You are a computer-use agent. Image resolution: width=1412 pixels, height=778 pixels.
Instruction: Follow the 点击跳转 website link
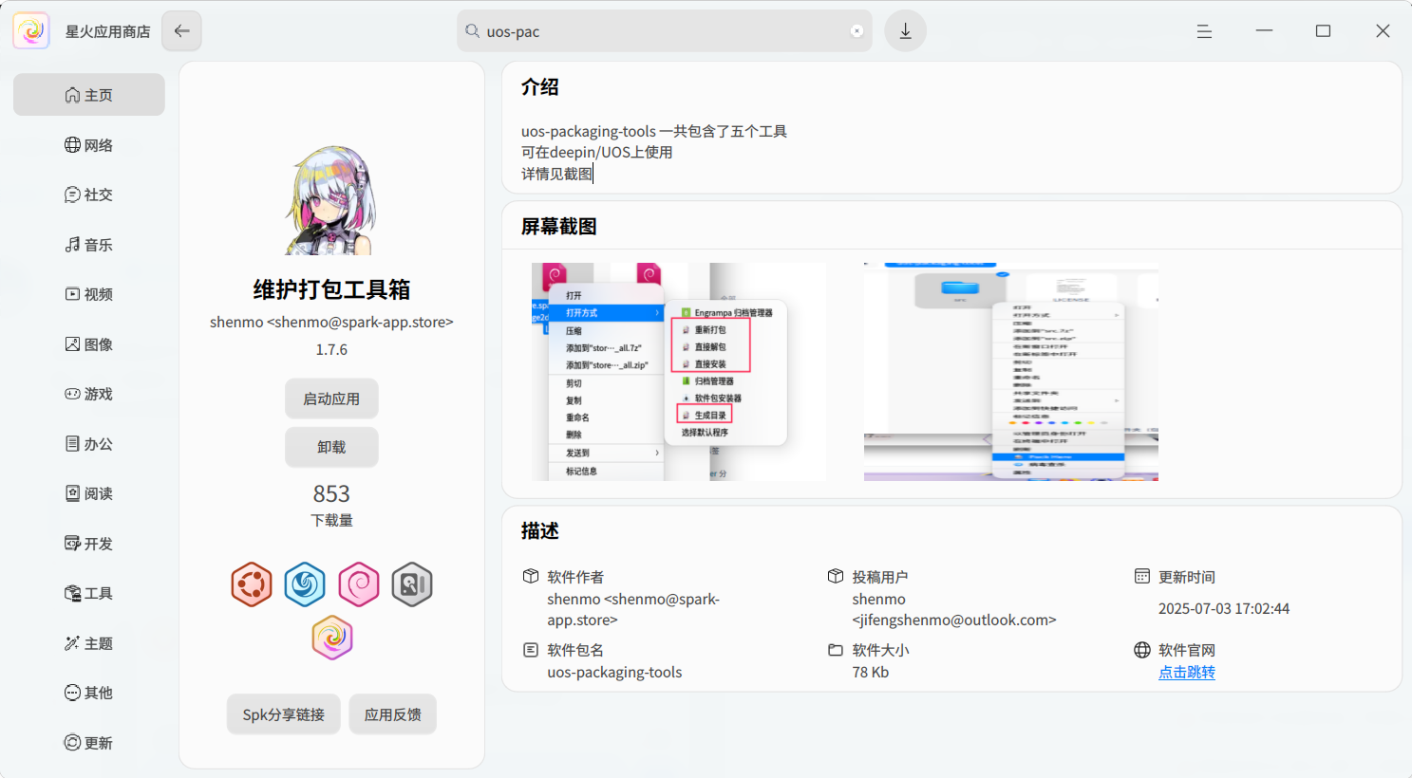pos(1187,672)
